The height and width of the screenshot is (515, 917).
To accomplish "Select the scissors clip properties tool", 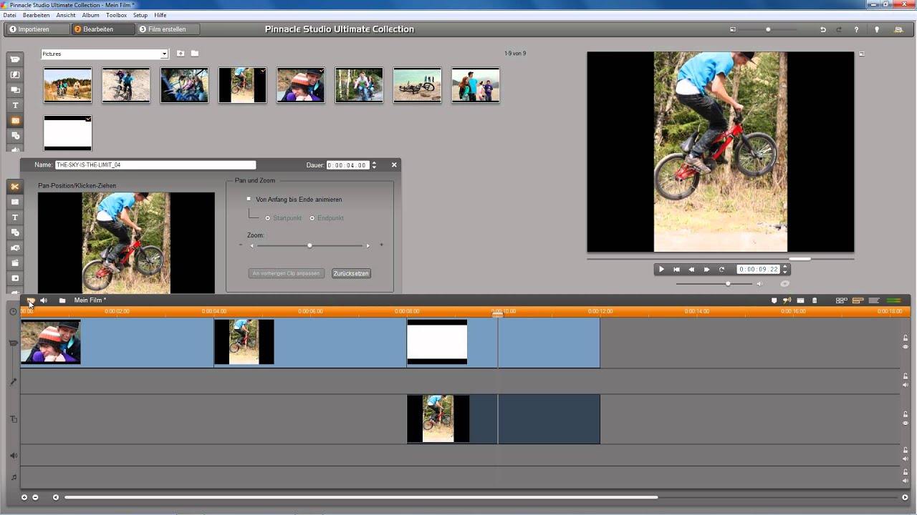I will 15,187.
